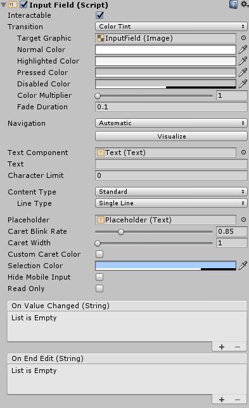The image size is (249, 408).
Task: Open the component help reference icon
Action: click(x=233, y=4)
